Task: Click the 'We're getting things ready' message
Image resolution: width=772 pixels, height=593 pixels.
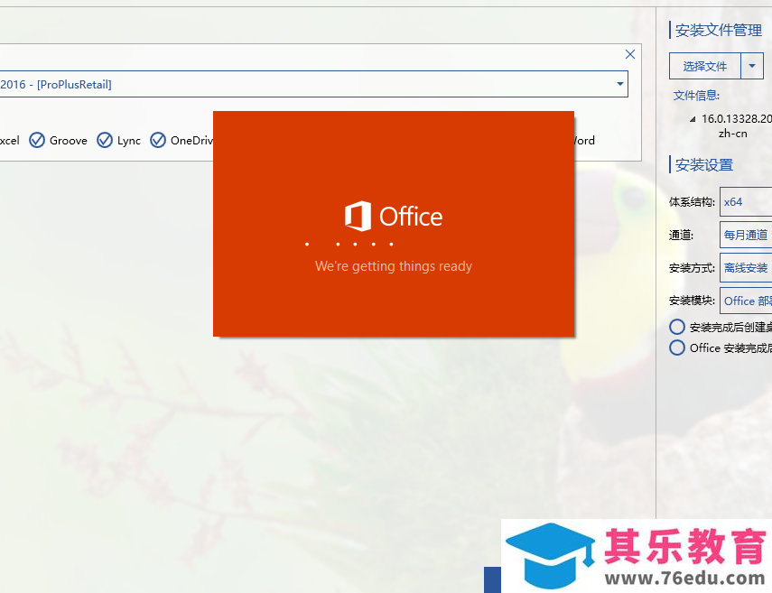Action: tap(394, 266)
